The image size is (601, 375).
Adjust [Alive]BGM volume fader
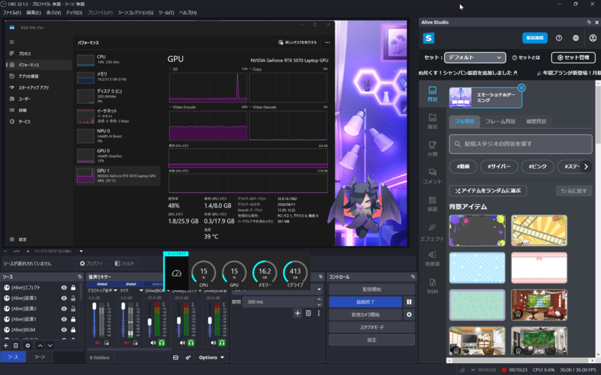tap(150, 322)
